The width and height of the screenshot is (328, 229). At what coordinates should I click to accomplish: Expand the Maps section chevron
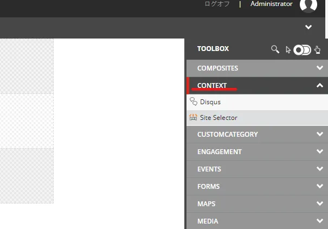point(320,203)
